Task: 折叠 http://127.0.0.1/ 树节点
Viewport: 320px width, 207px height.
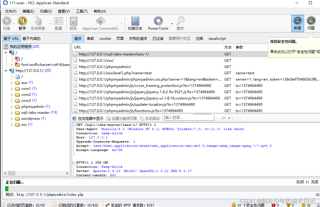Action: click(6, 70)
